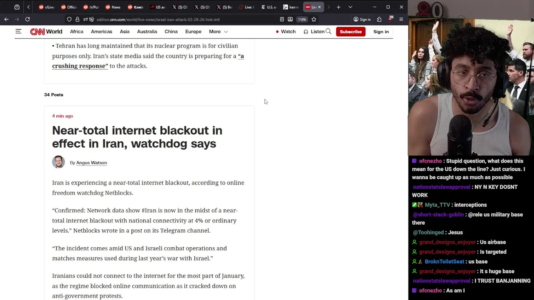Screen dimensions: 534x300
Task: Show site security padlock info
Action: [x=77, y=19]
